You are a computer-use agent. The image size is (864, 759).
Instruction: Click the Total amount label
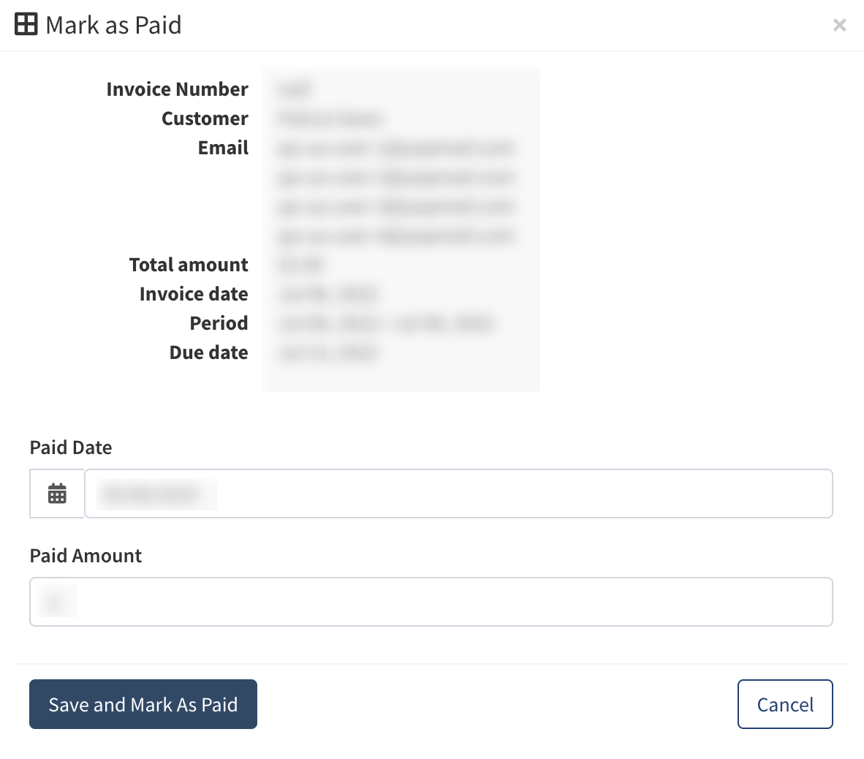coord(189,265)
